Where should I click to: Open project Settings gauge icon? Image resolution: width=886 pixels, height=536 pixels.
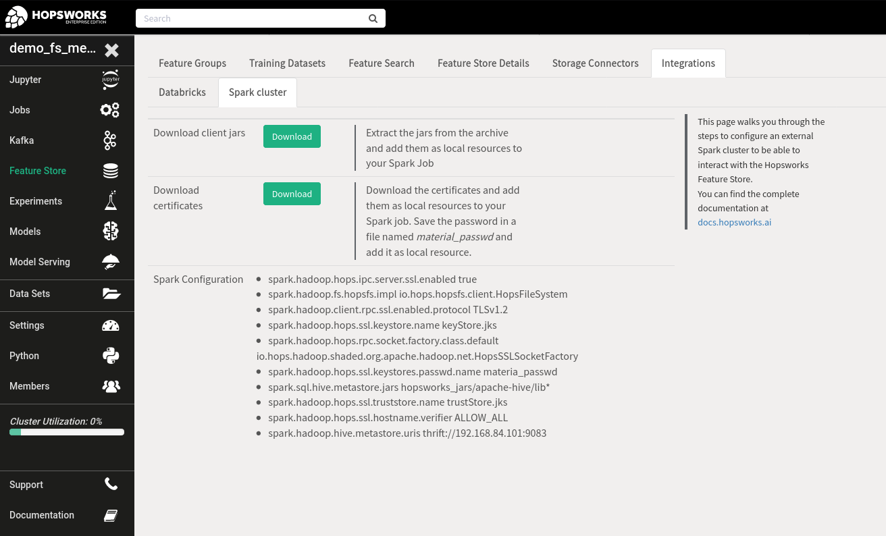click(110, 325)
